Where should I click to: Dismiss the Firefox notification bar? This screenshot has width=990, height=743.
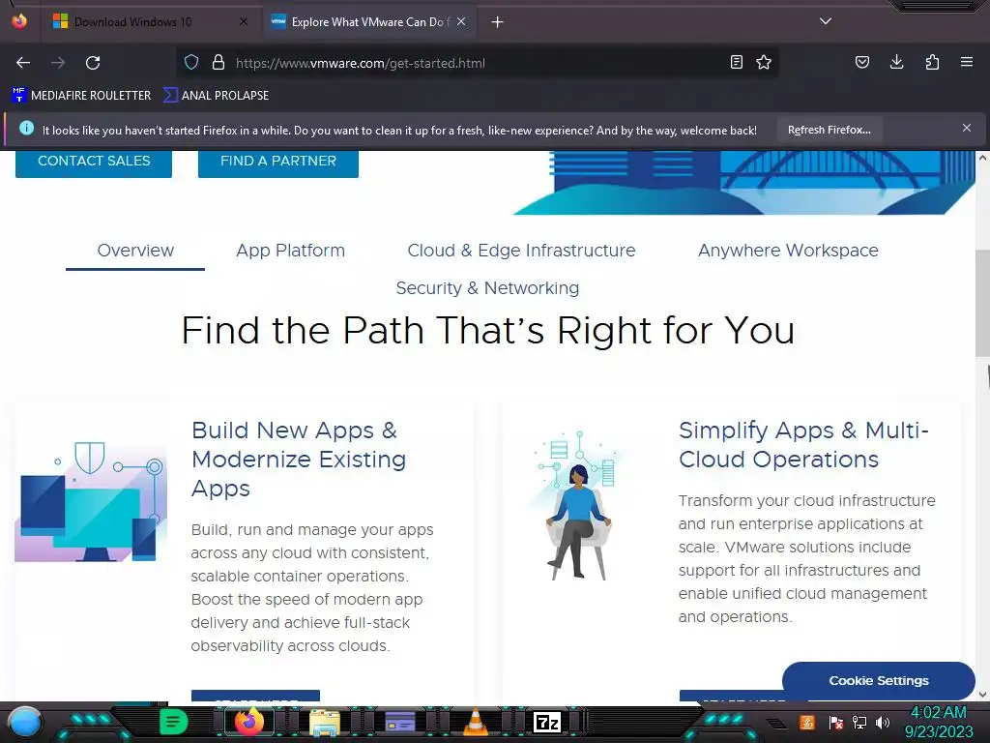click(967, 129)
